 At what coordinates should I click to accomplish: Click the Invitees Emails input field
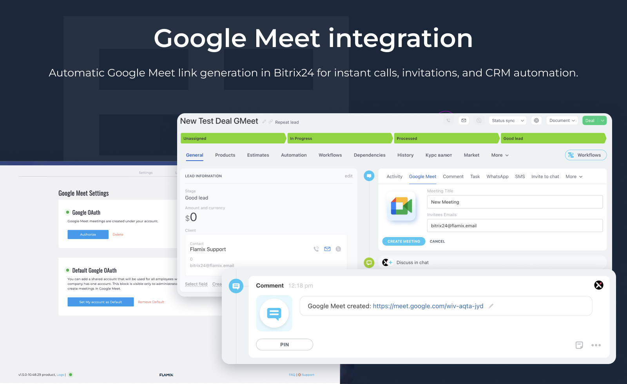point(514,226)
